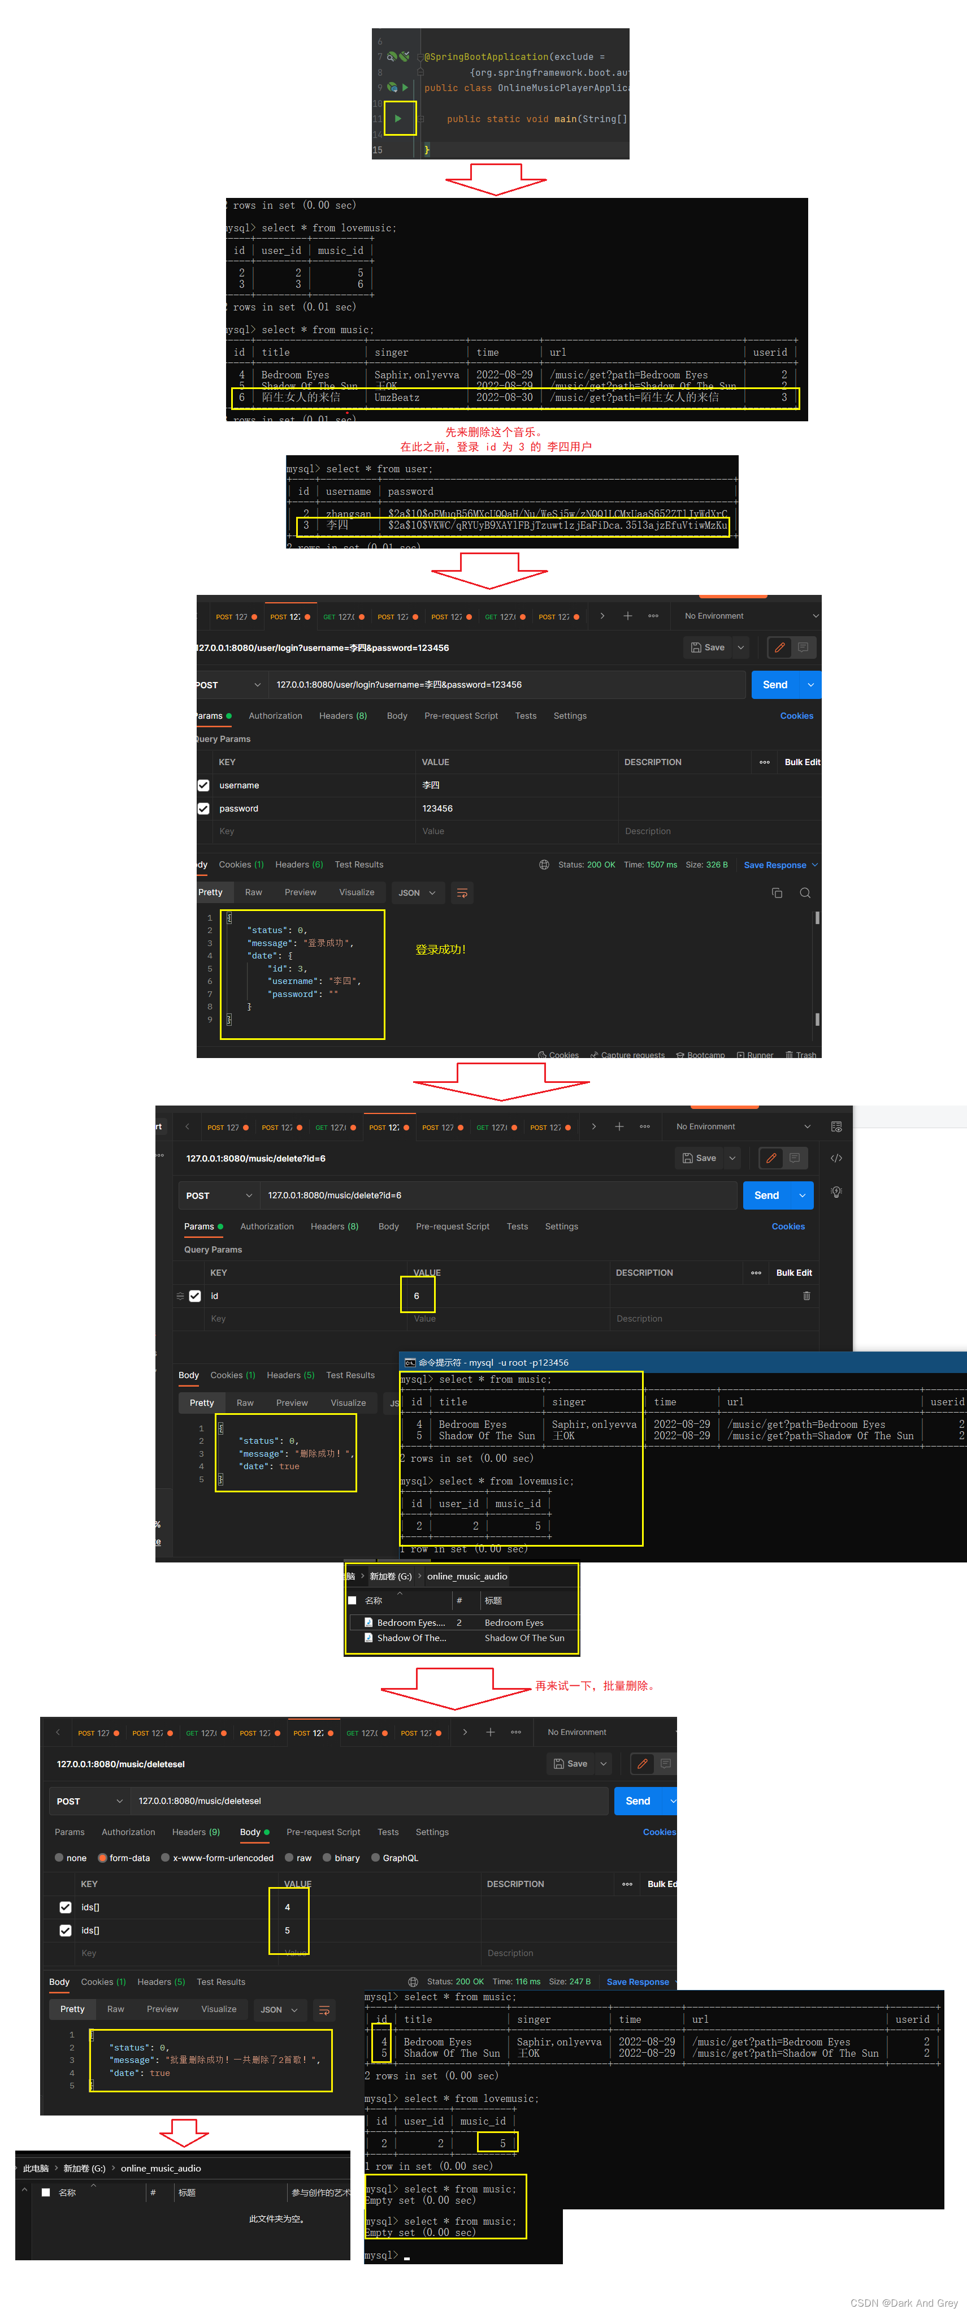Expand Send options arrow in login window

pos(811,685)
